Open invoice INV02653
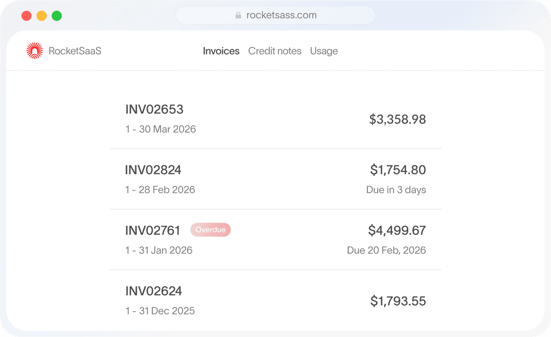Screen dimensions: 551x337 point(154,109)
